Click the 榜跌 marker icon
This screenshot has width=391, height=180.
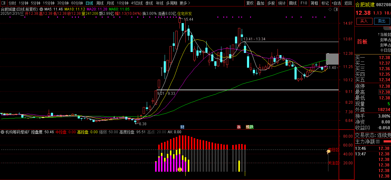[249, 127]
